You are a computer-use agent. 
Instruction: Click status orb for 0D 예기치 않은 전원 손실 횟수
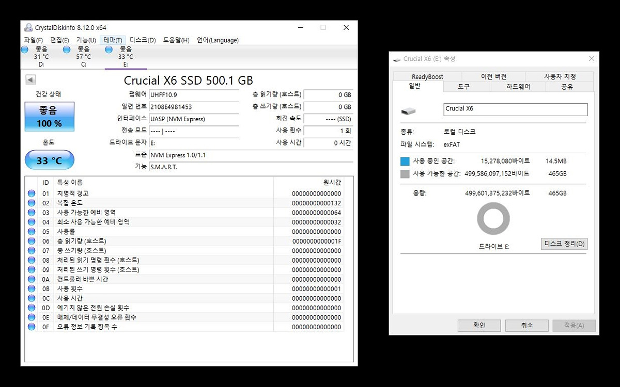32,308
